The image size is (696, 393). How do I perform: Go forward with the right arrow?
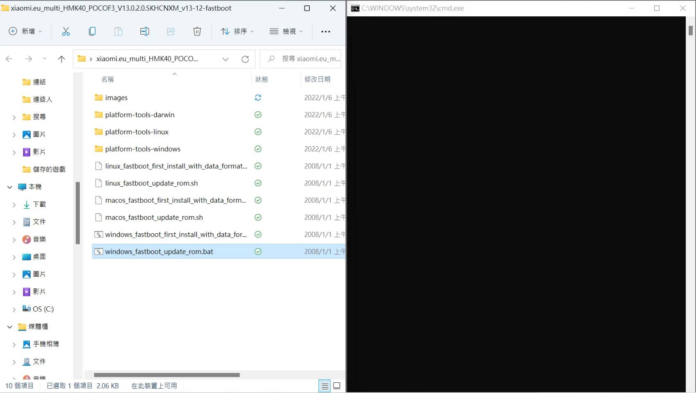pyautogui.click(x=28, y=59)
